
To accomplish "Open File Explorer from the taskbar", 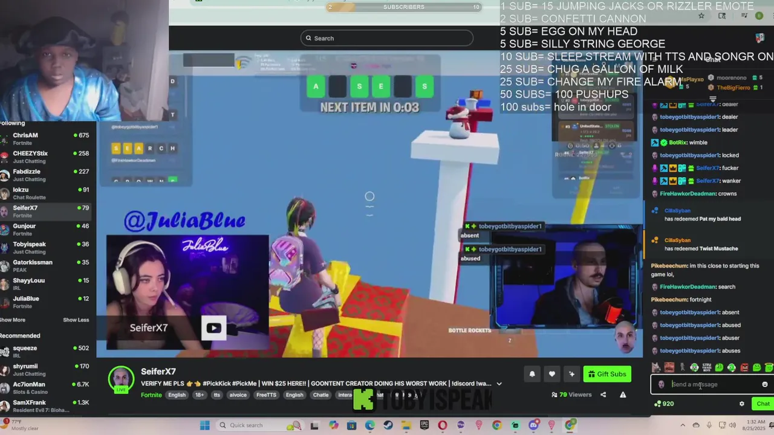I will 406,425.
